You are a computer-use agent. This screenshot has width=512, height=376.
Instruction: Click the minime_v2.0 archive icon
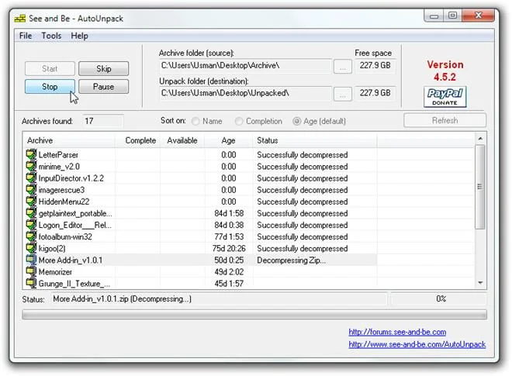point(31,166)
